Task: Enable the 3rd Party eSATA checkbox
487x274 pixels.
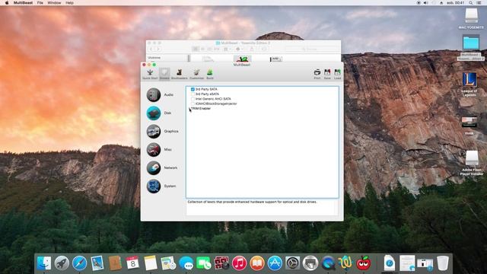Action: [193, 94]
